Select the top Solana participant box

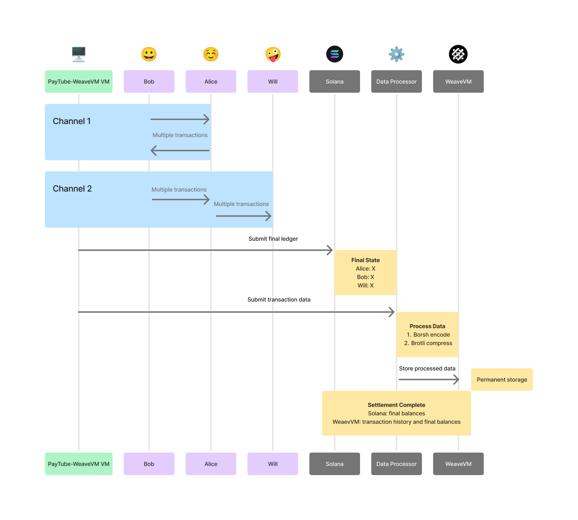[334, 82]
